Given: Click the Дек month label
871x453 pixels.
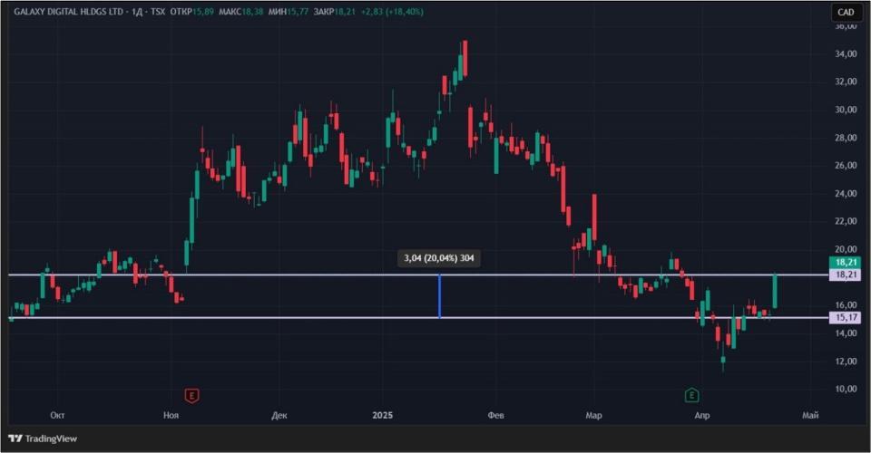Looking at the screenshot, I should click(x=279, y=415).
